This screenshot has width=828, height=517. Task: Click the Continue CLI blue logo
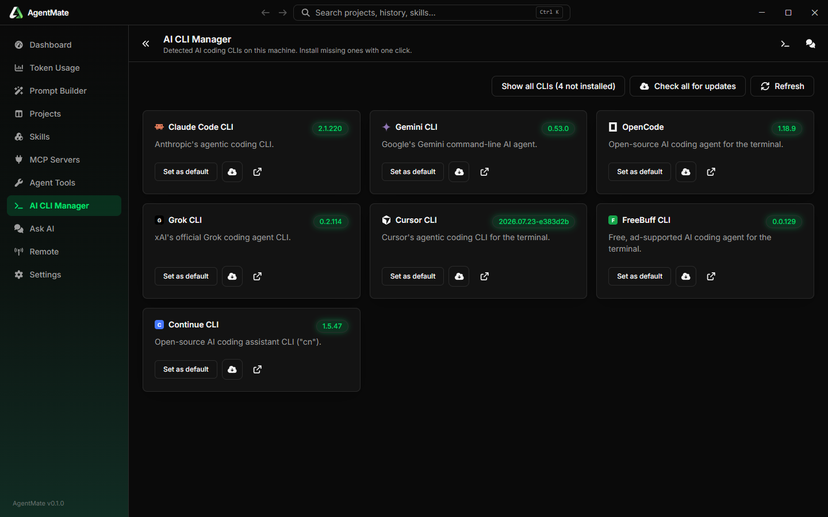pos(159,325)
